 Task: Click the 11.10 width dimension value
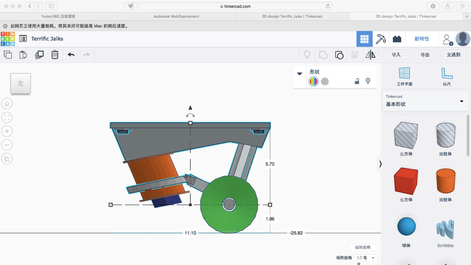point(190,233)
